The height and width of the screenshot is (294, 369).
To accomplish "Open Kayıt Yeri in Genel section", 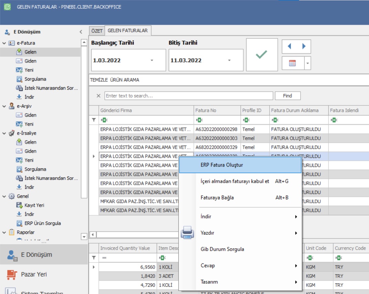I will point(34,205).
